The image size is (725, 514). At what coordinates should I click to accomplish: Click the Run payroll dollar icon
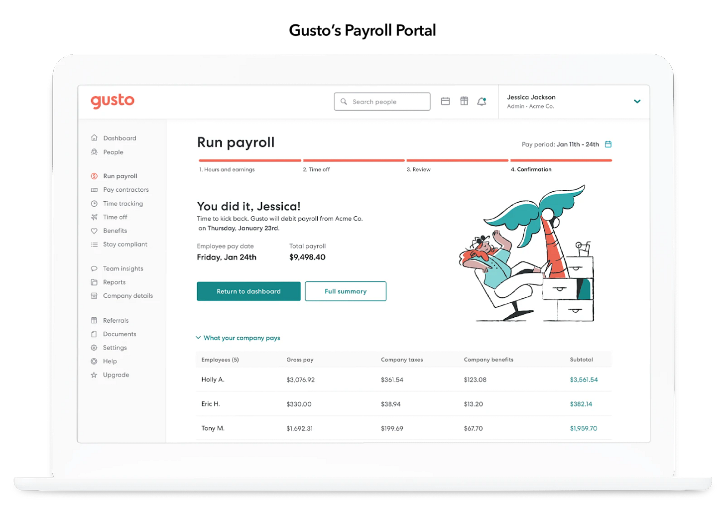click(x=94, y=176)
